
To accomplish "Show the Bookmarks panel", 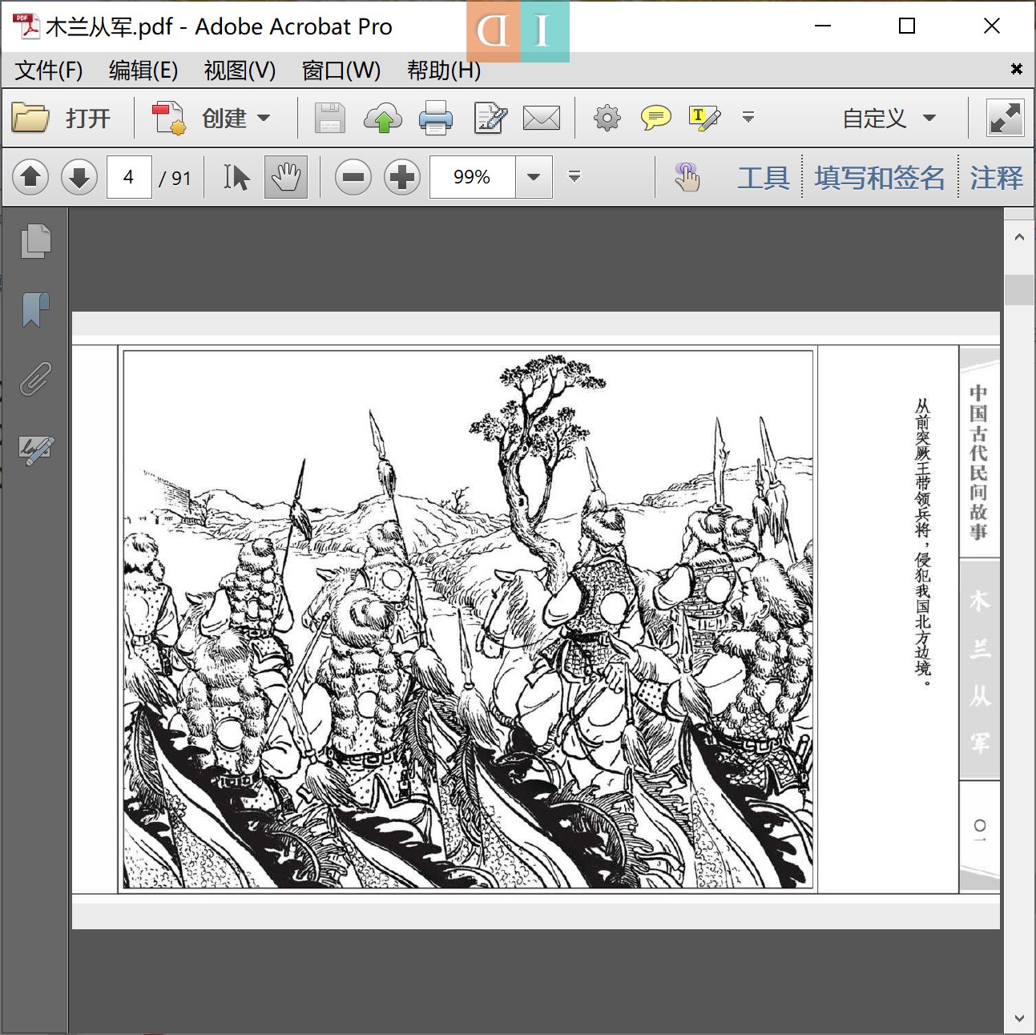I will pos(35,310).
